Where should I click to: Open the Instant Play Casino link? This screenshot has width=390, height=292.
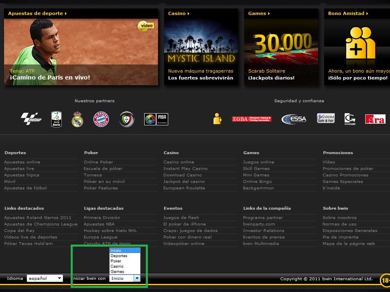point(186,168)
